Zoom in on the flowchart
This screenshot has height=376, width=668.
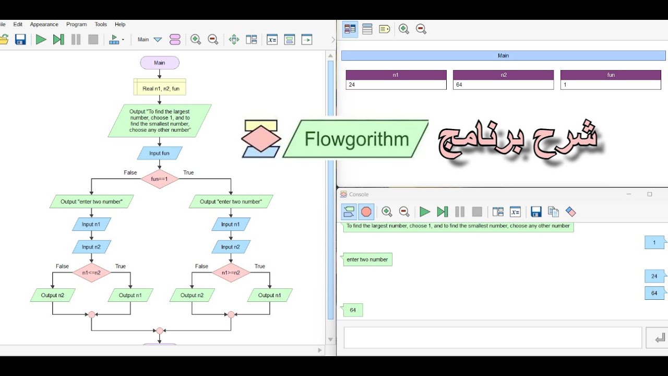(x=196, y=39)
